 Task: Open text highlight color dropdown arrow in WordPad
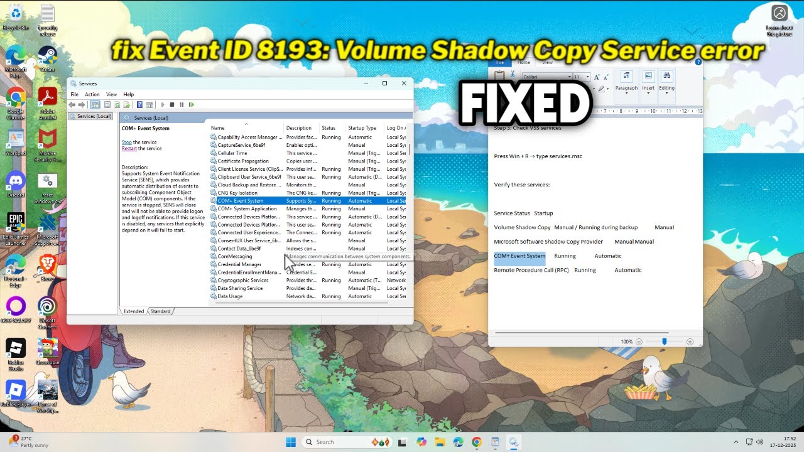608,89
